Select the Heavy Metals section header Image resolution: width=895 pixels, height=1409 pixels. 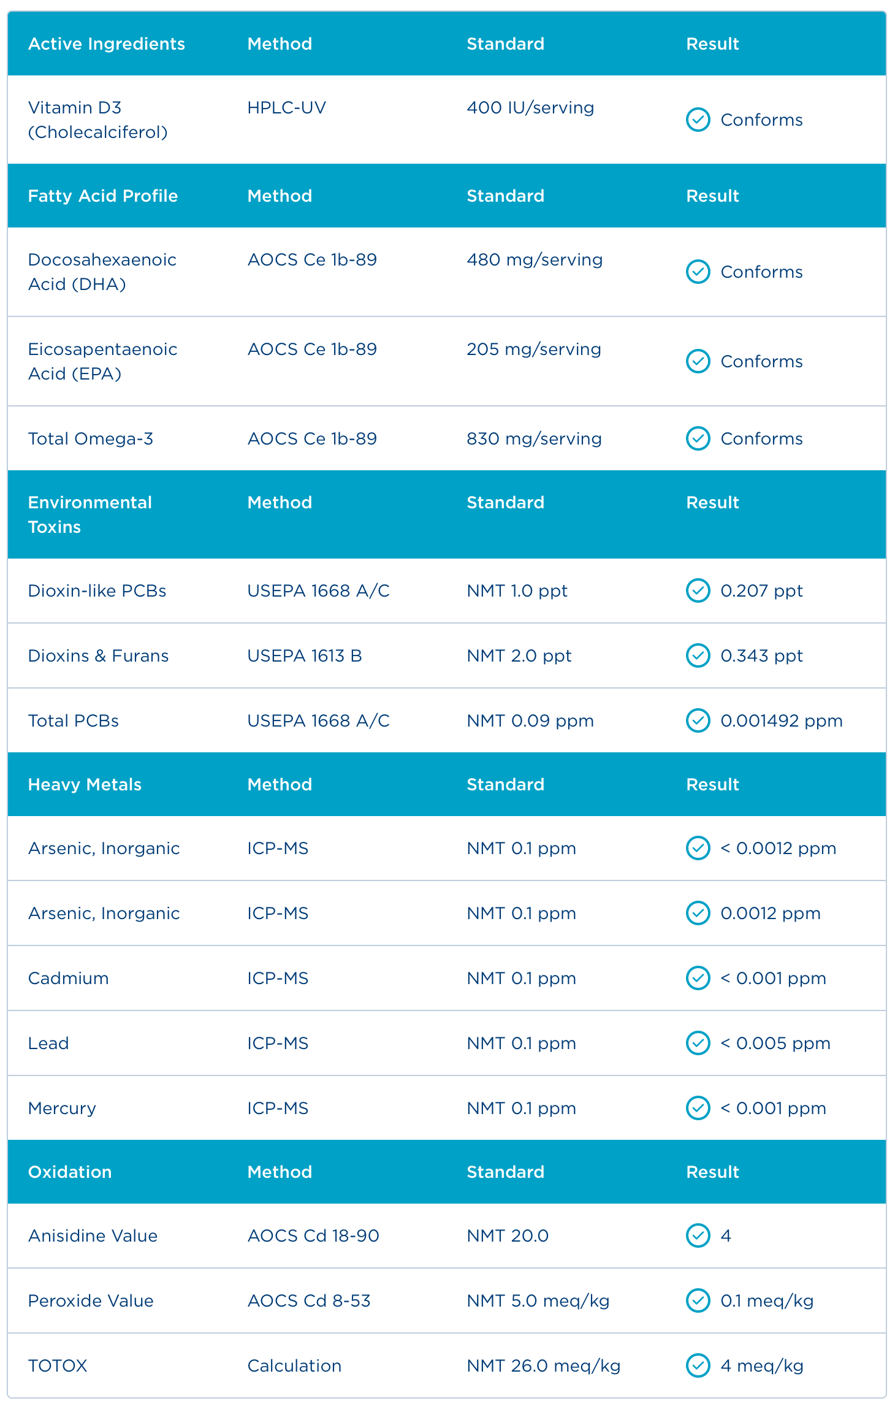(85, 784)
